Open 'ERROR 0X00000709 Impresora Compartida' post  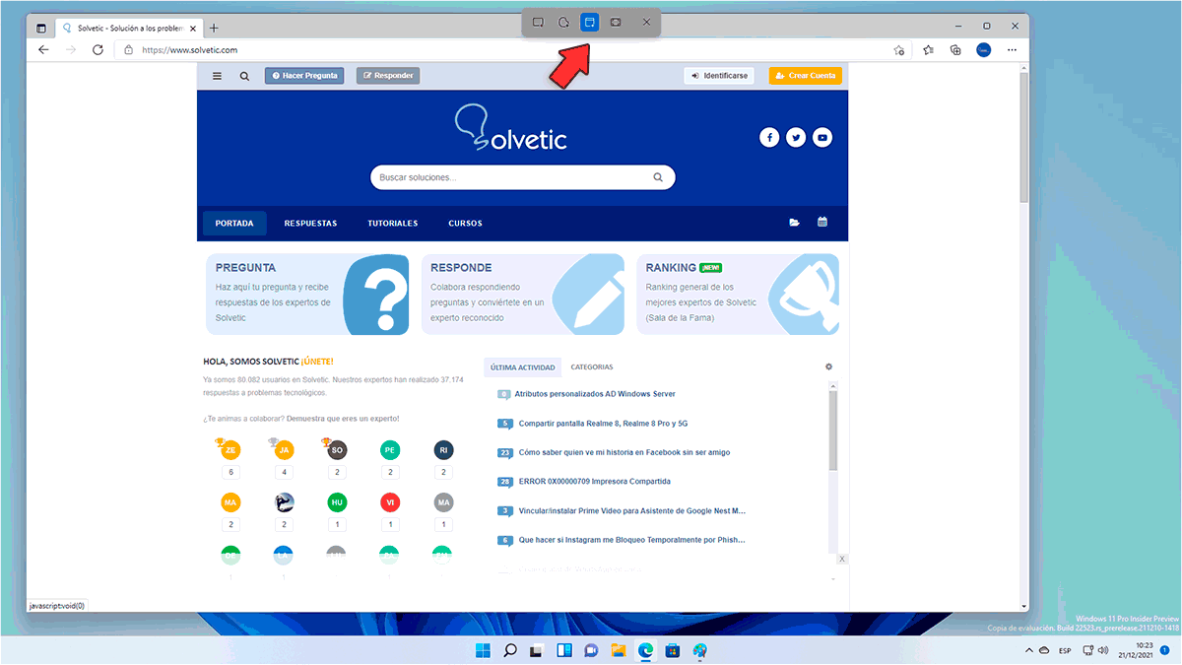tap(595, 482)
